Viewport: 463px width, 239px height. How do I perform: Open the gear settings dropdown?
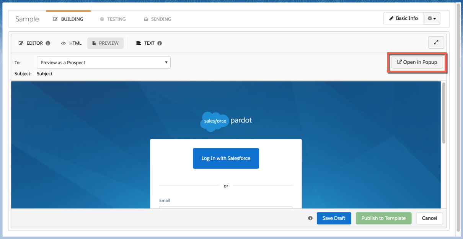432,18
